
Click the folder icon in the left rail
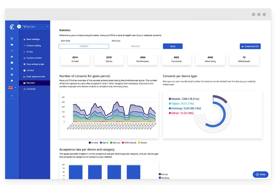coord(12,45)
